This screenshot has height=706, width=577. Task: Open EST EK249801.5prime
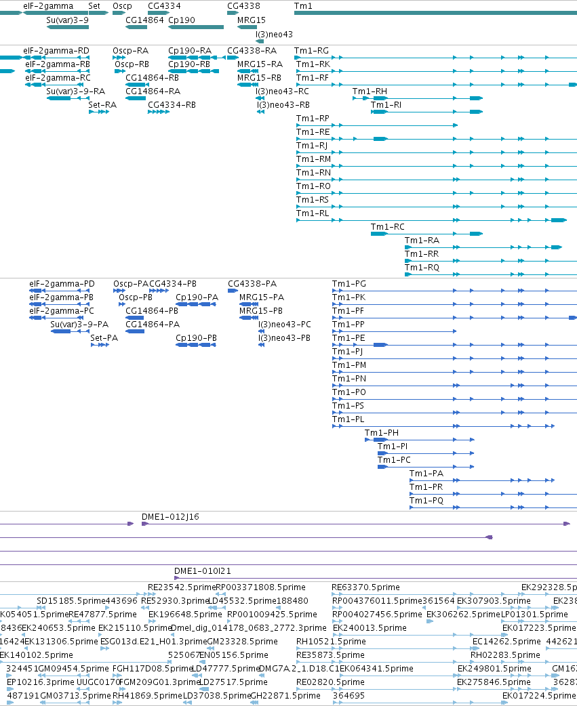494,669
